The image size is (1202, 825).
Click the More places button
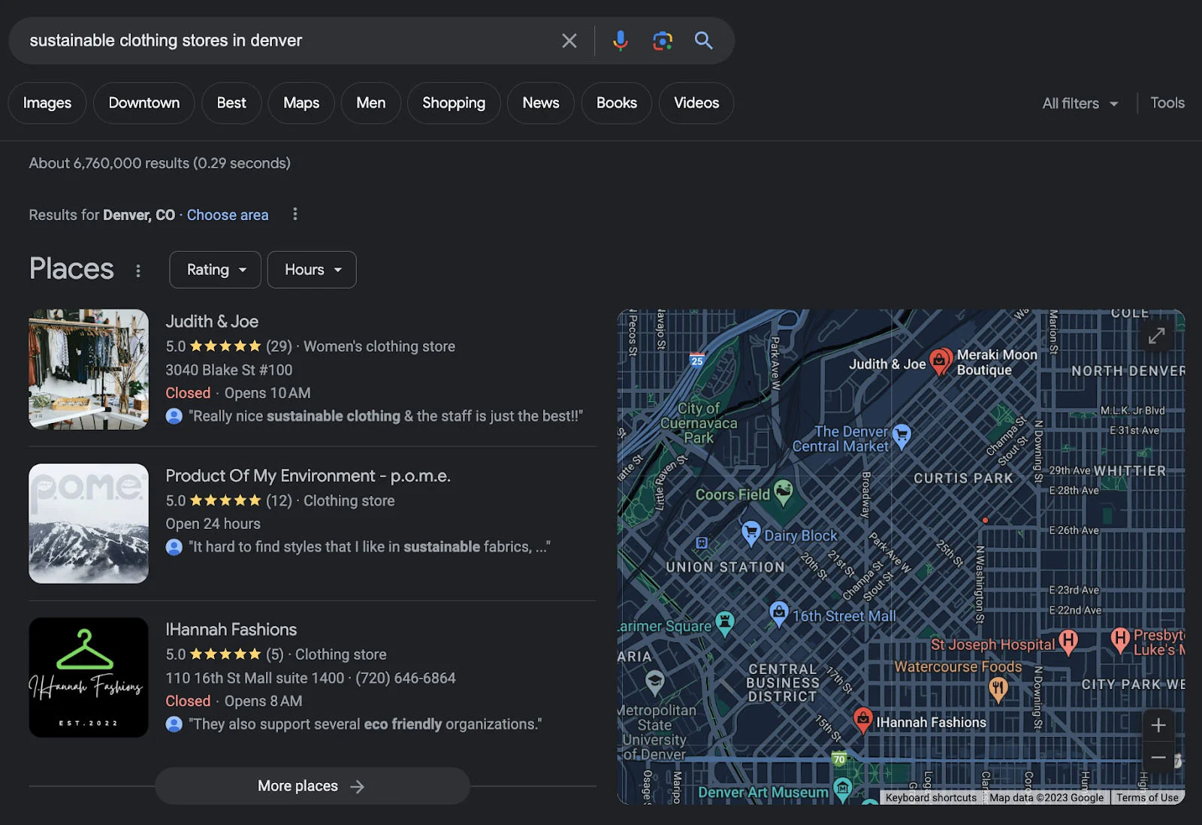click(x=313, y=786)
